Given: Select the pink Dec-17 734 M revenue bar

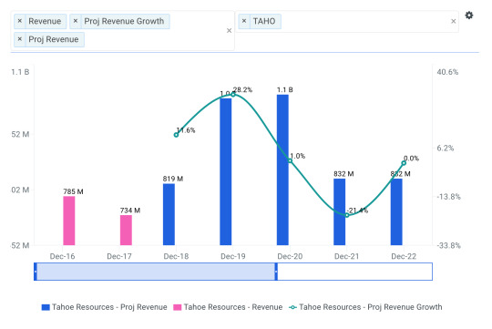Looking at the screenshot, I should 126,230.
